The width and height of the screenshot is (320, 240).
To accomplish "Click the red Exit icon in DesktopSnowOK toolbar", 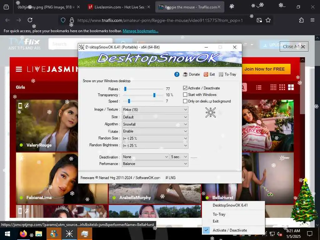I will (206, 74).
